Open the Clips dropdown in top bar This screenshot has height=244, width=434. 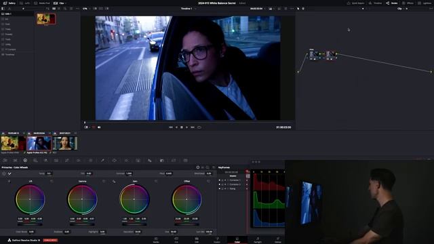[x=60, y=3]
